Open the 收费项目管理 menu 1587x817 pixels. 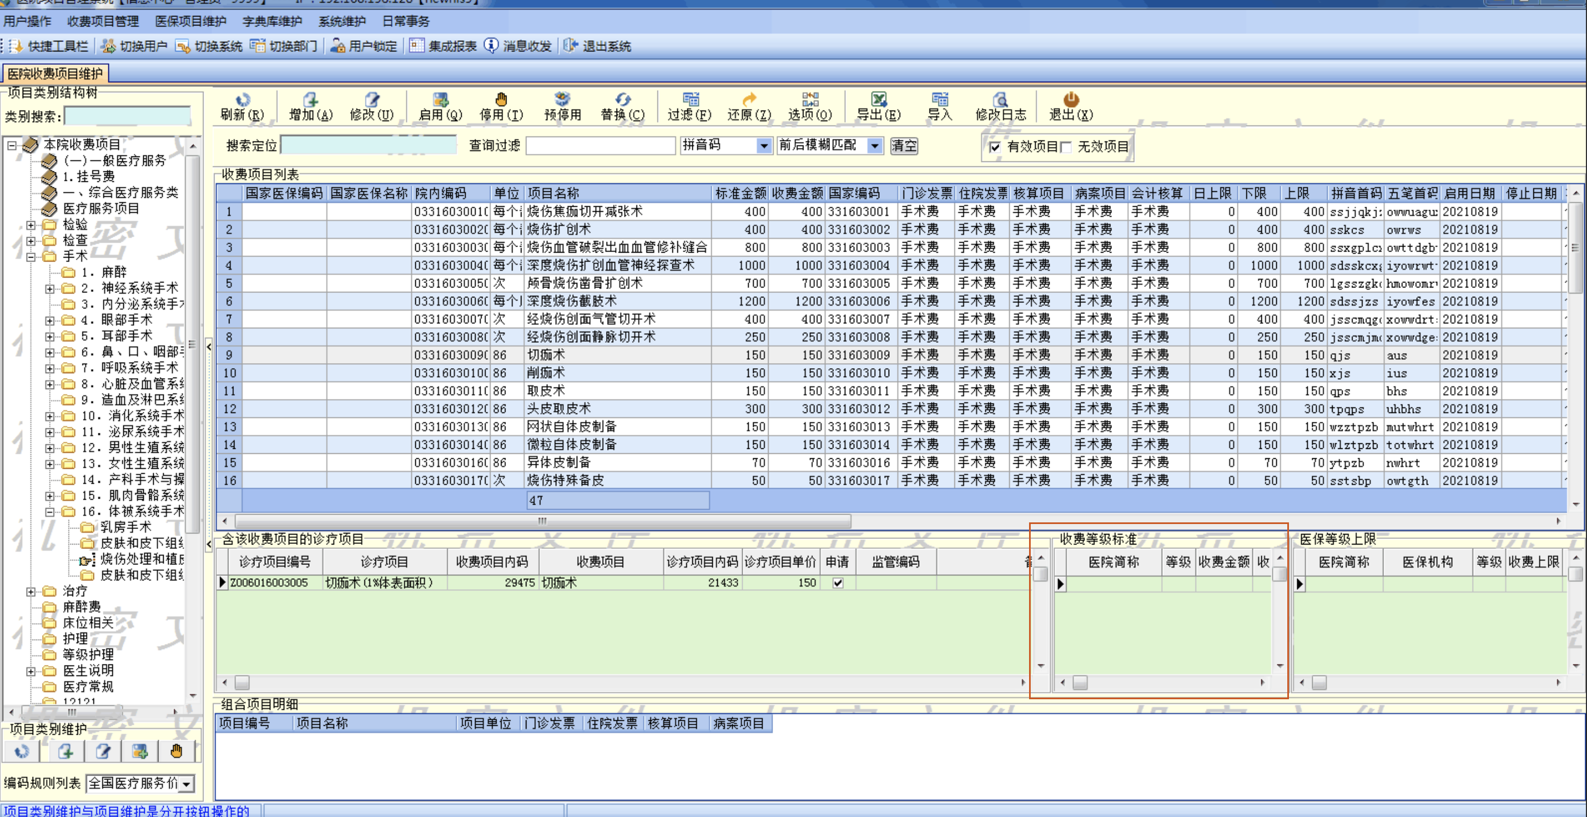(103, 22)
